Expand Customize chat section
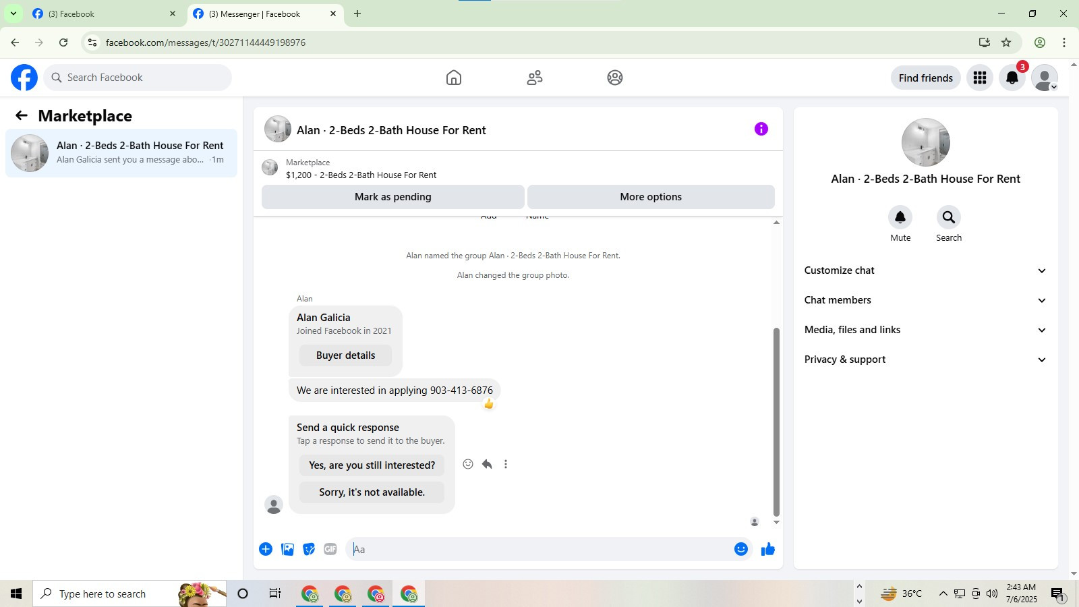The image size is (1079, 607). point(925,270)
